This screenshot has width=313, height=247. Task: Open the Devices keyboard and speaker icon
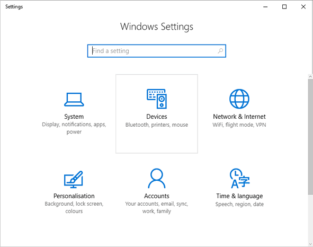point(157,99)
